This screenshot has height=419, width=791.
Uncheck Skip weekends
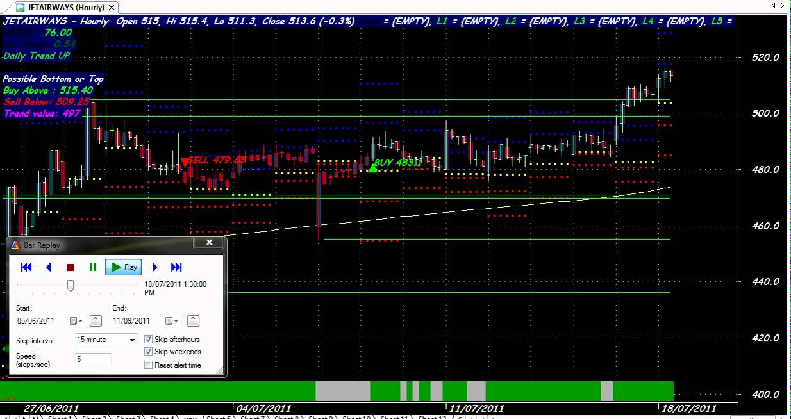149,352
